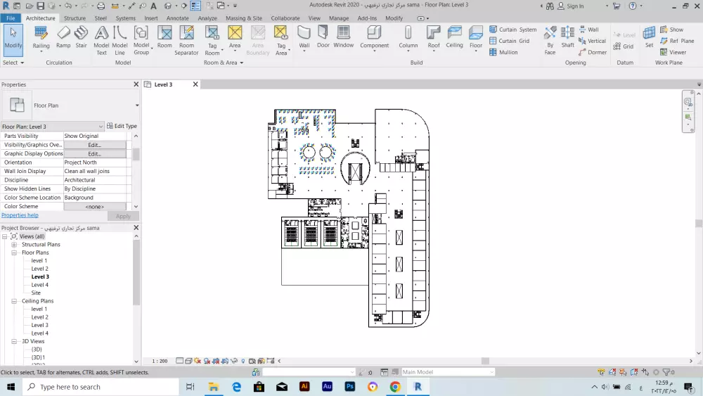Open the Massing & Site tab

click(243, 18)
